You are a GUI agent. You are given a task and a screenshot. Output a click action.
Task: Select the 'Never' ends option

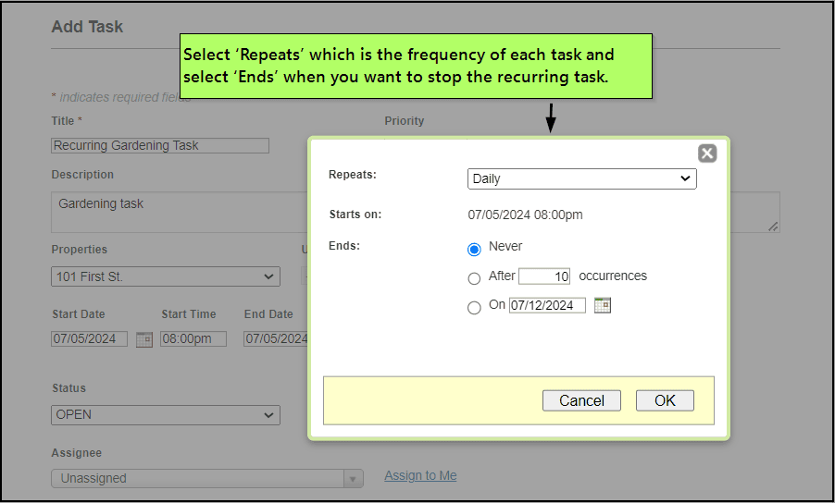tap(474, 249)
